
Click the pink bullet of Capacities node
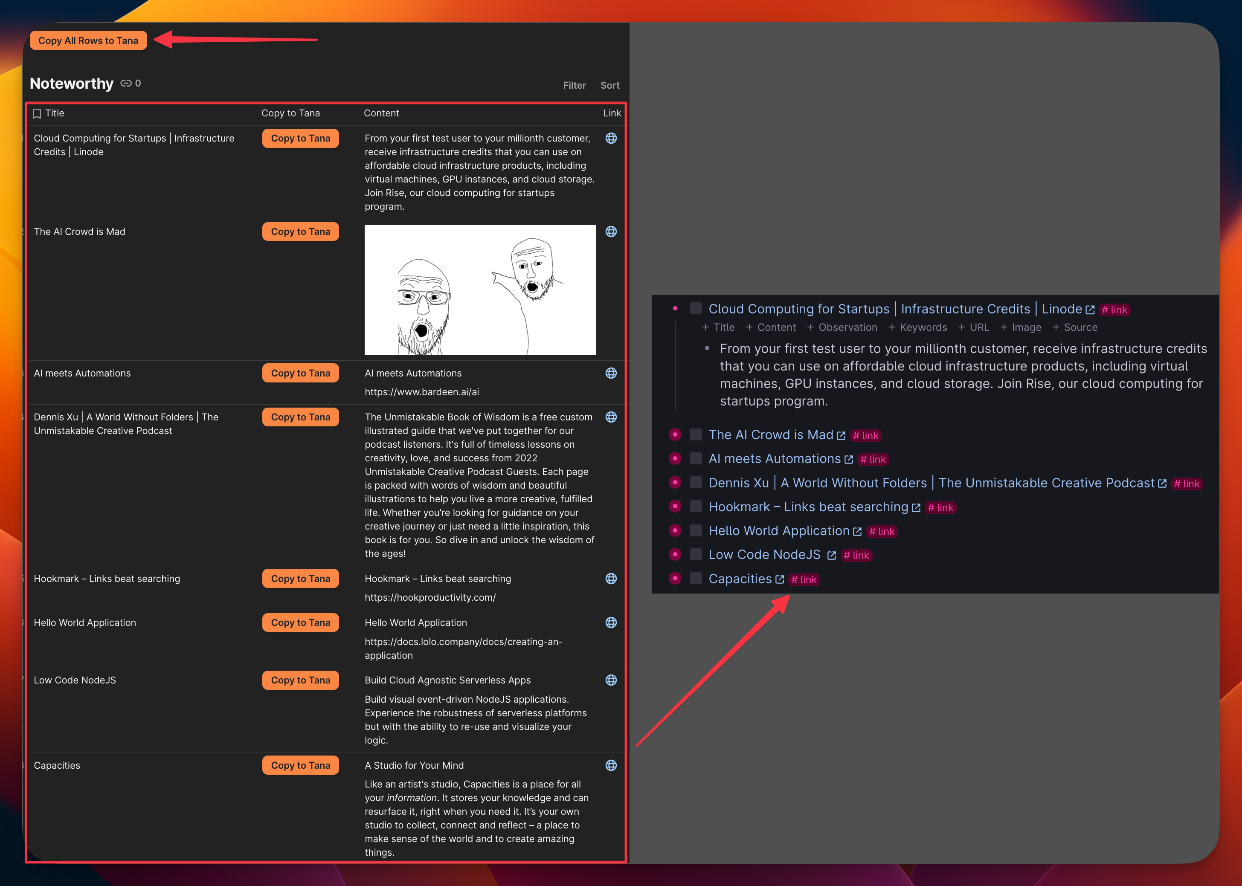[x=675, y=578]
